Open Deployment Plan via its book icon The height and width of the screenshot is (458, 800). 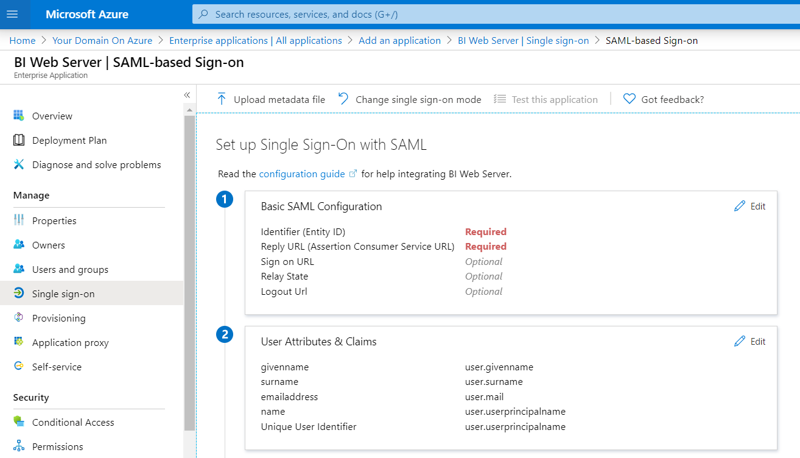coord(19,140)
